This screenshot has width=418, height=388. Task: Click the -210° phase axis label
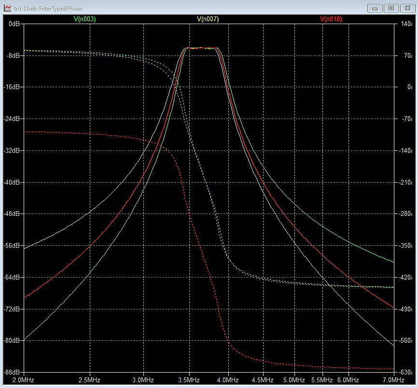click(405, 182)
